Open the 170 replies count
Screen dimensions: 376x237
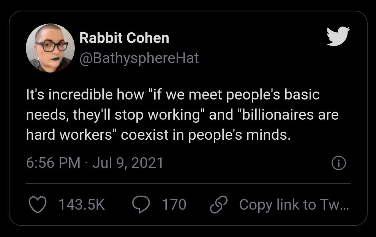click(x=174, y=205)
